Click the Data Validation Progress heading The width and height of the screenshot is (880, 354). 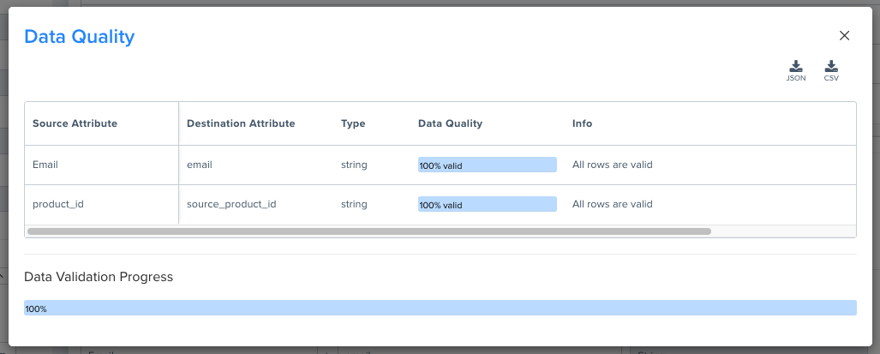[x=99, y=277]
